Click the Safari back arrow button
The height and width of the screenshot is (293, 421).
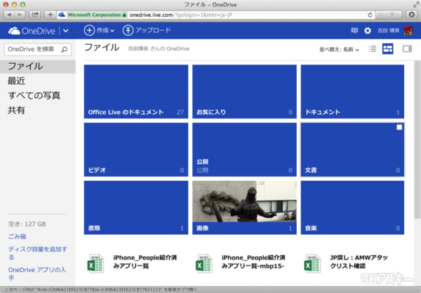click(9, 15)
